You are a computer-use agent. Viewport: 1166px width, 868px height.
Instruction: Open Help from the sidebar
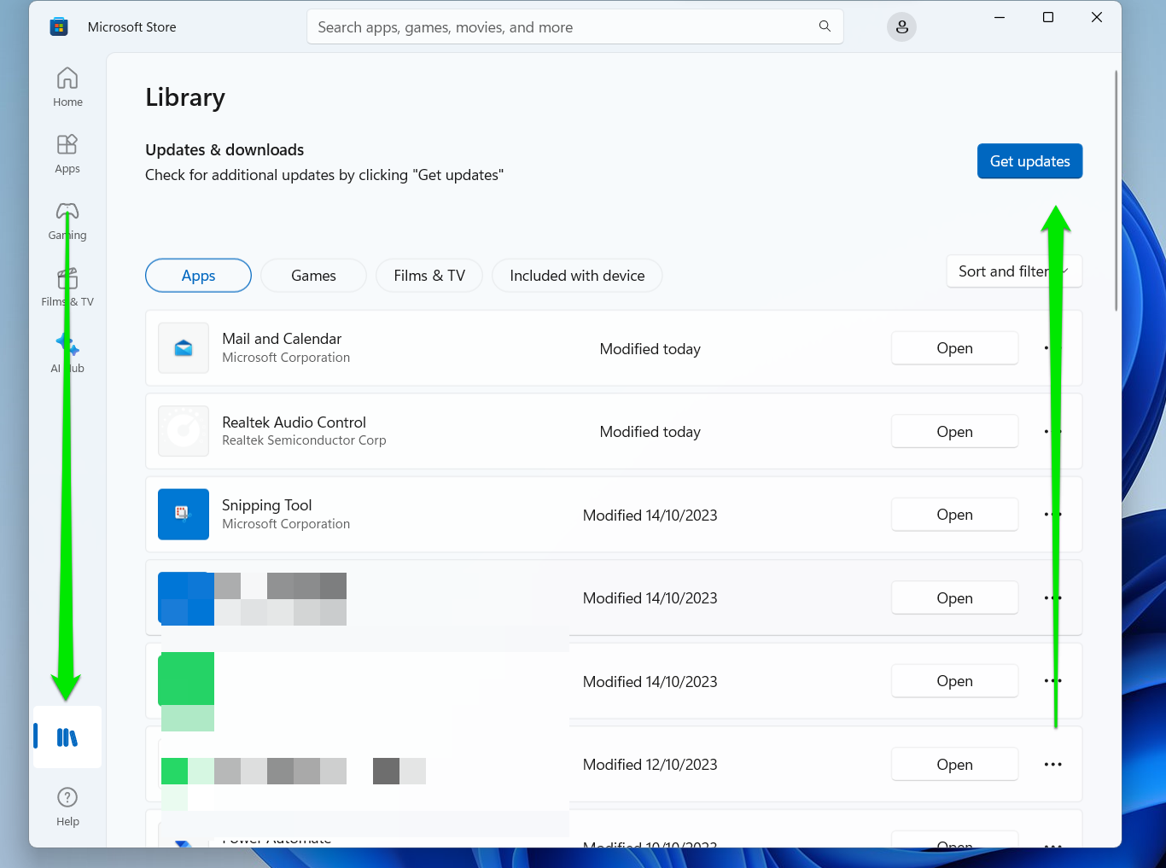pyautogui.click(x=67, y=807)
